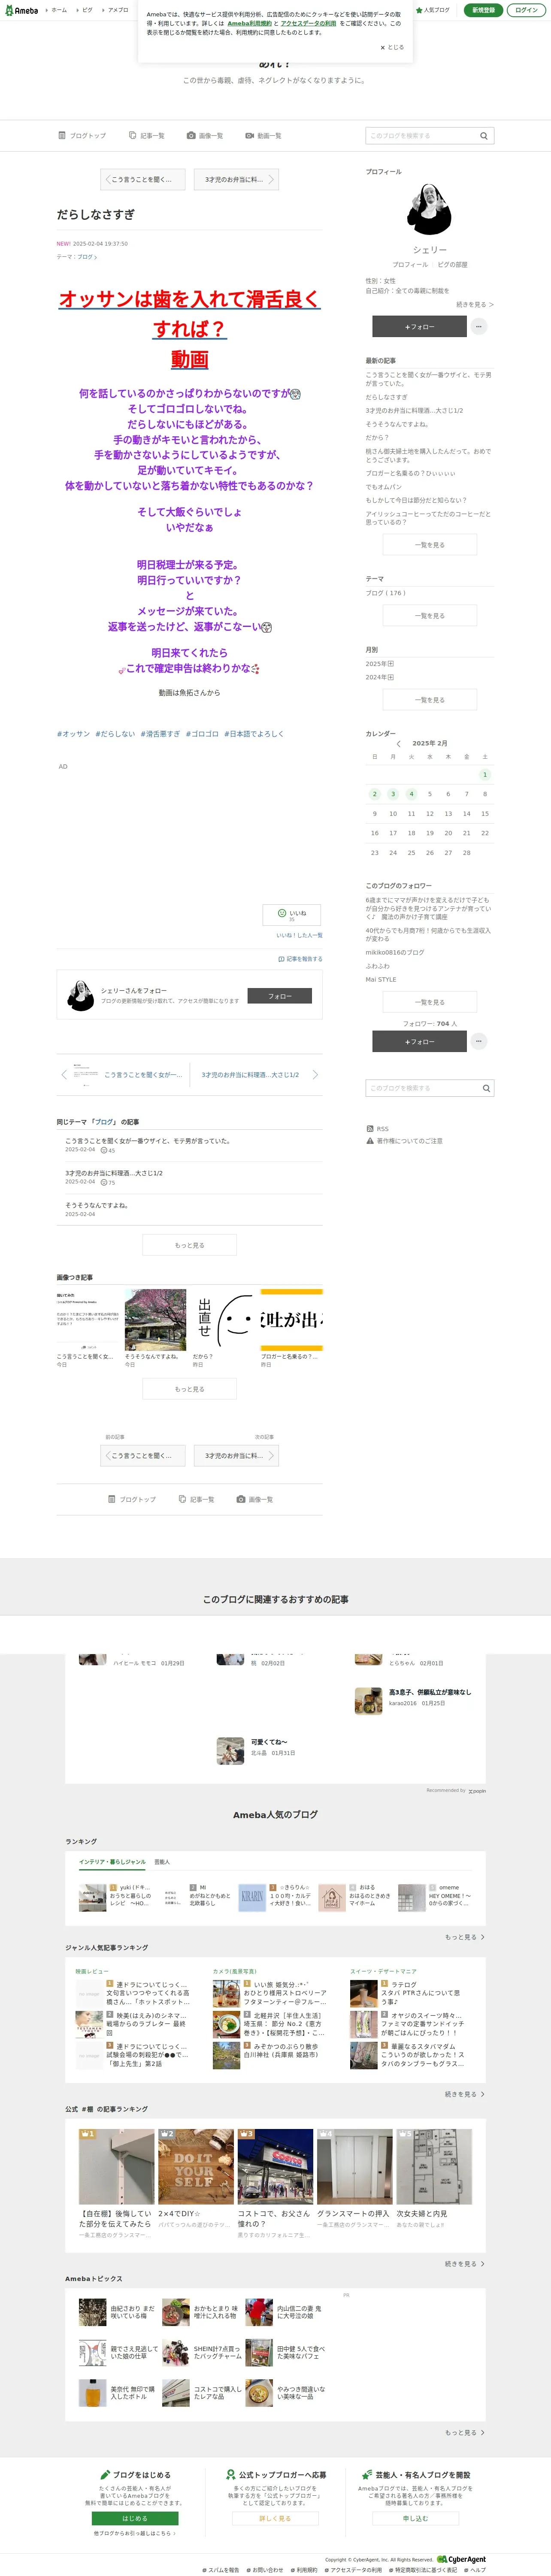Switch to the 芸能人 ranking tab

pyautogui.click(x=162, y=1862)
